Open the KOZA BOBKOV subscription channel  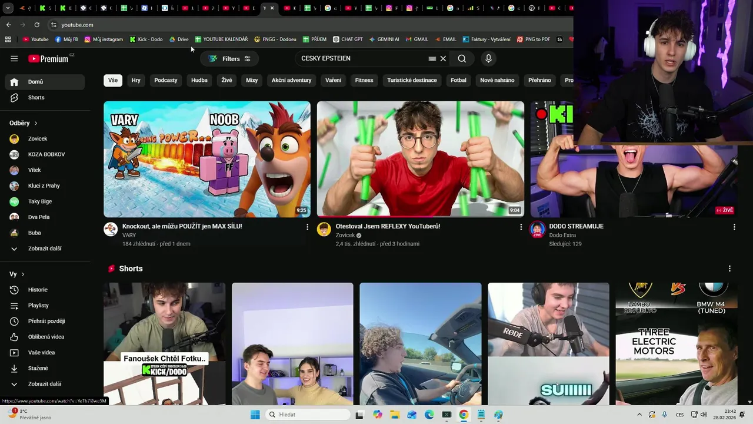(45, 154)
